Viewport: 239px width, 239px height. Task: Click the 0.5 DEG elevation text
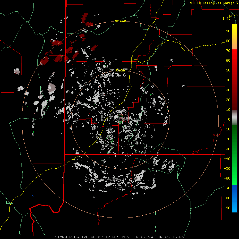(x=121, y=237)
